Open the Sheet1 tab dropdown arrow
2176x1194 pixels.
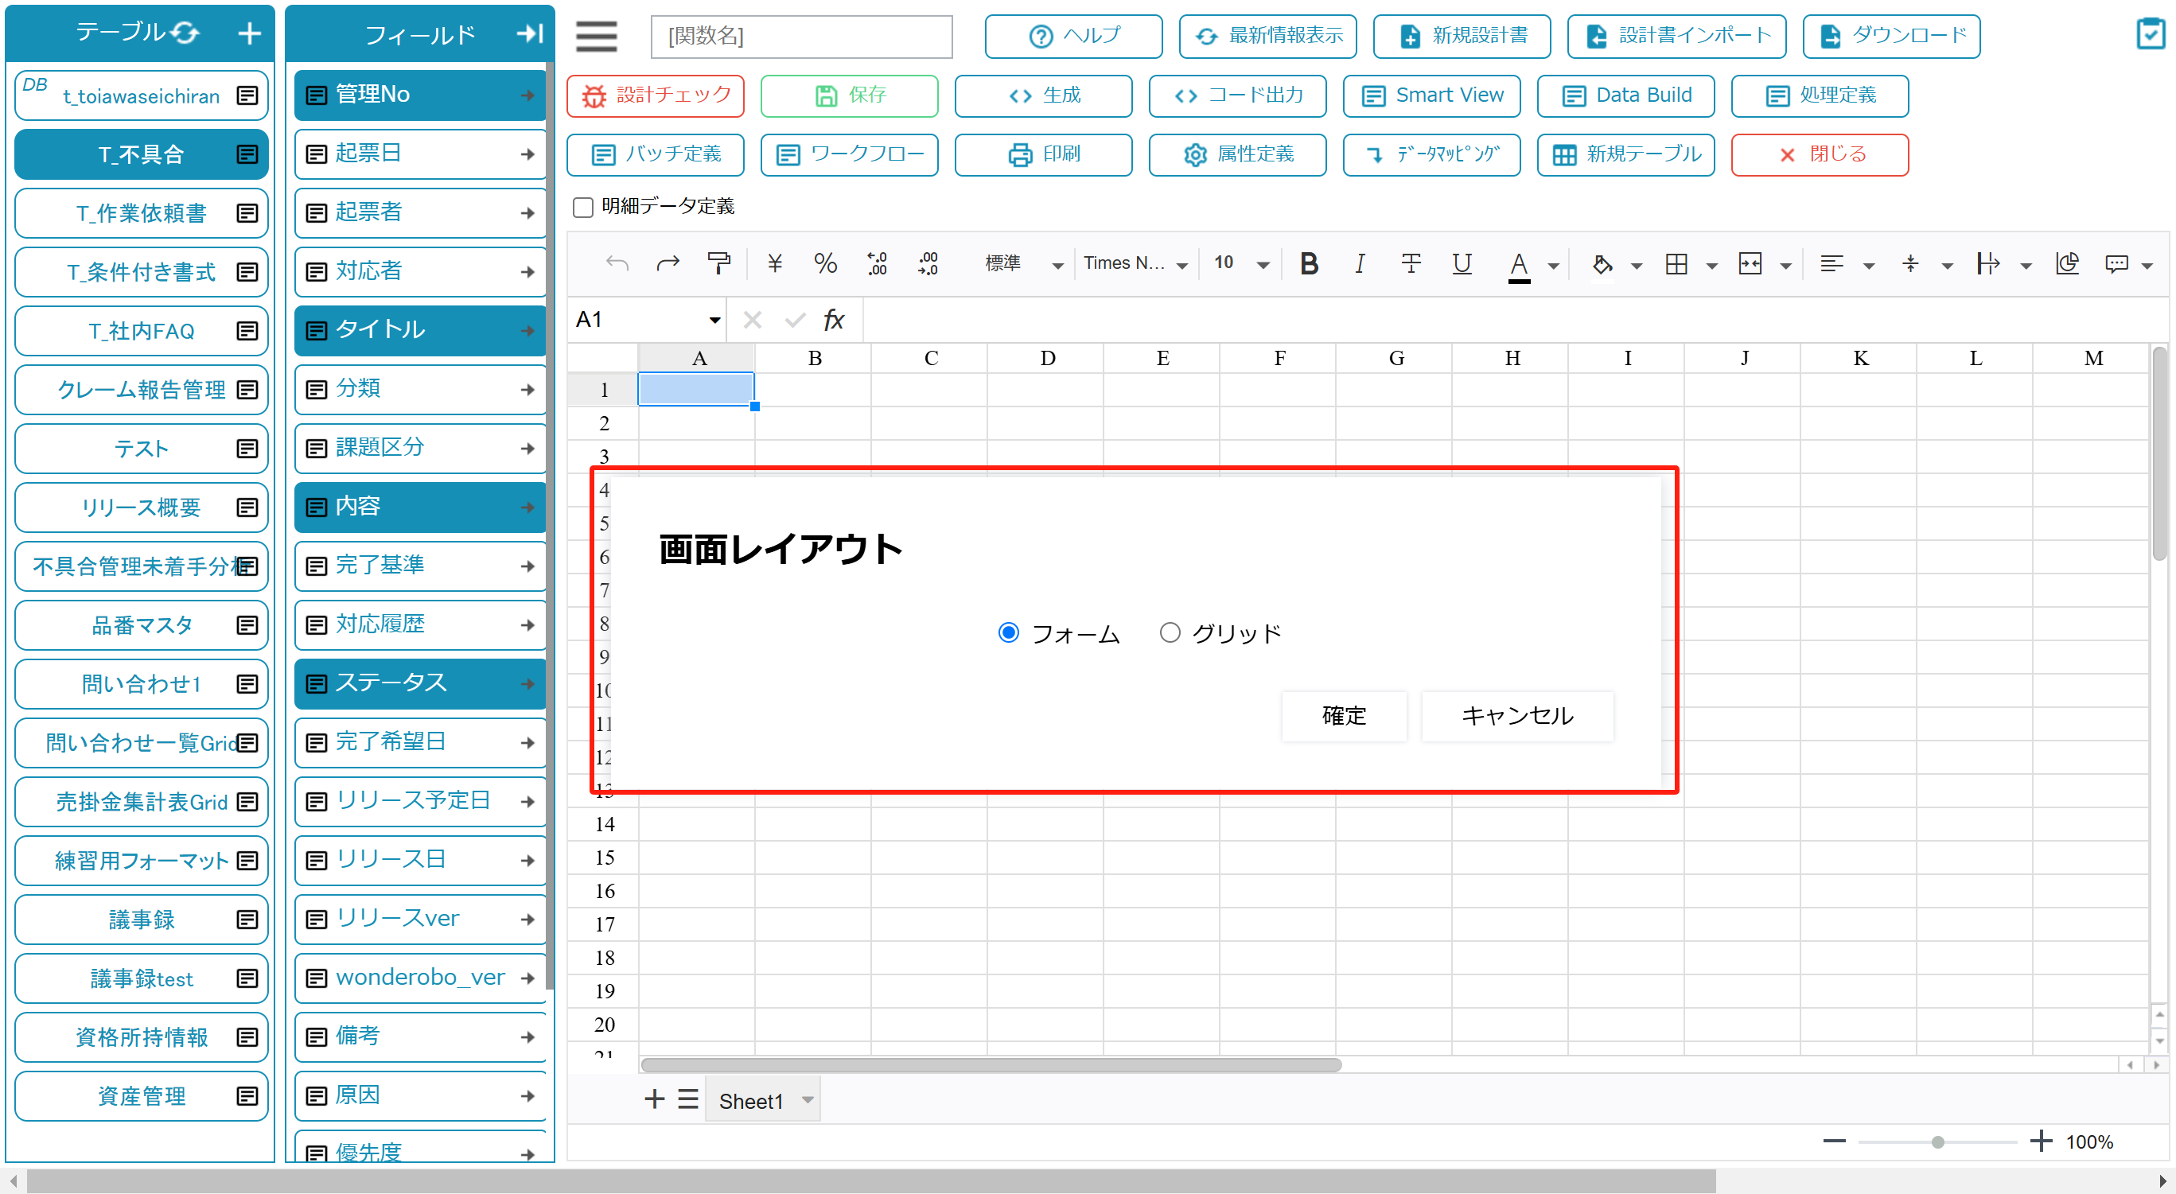(808, 1099)
